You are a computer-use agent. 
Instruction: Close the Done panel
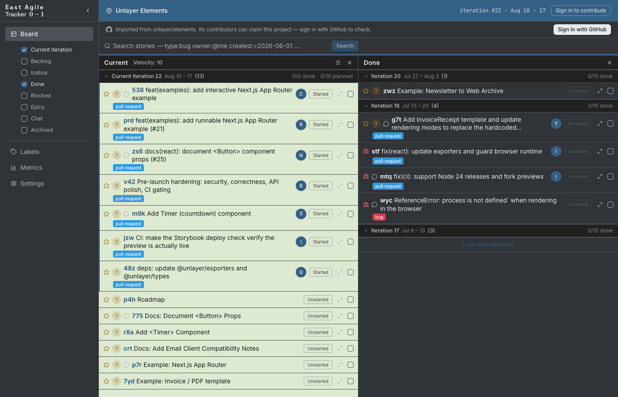tap(610, 63)
